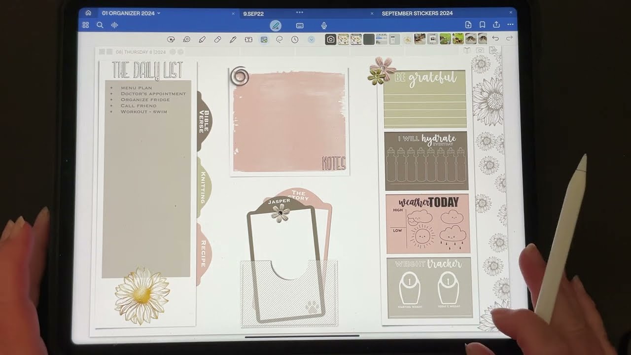The image size is (631, 355).
Task: Switch to the 9.SEP22 tab
Action: pyautogui.click(x=253, y=14)
